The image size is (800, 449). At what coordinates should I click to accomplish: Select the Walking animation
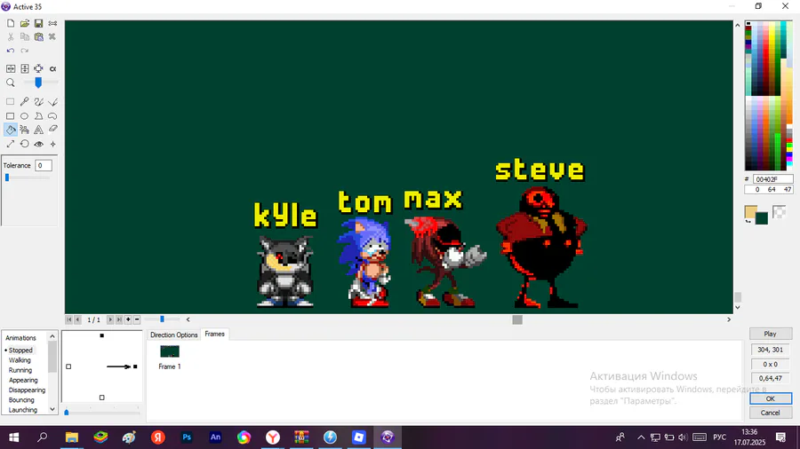(x=20, y=360)
